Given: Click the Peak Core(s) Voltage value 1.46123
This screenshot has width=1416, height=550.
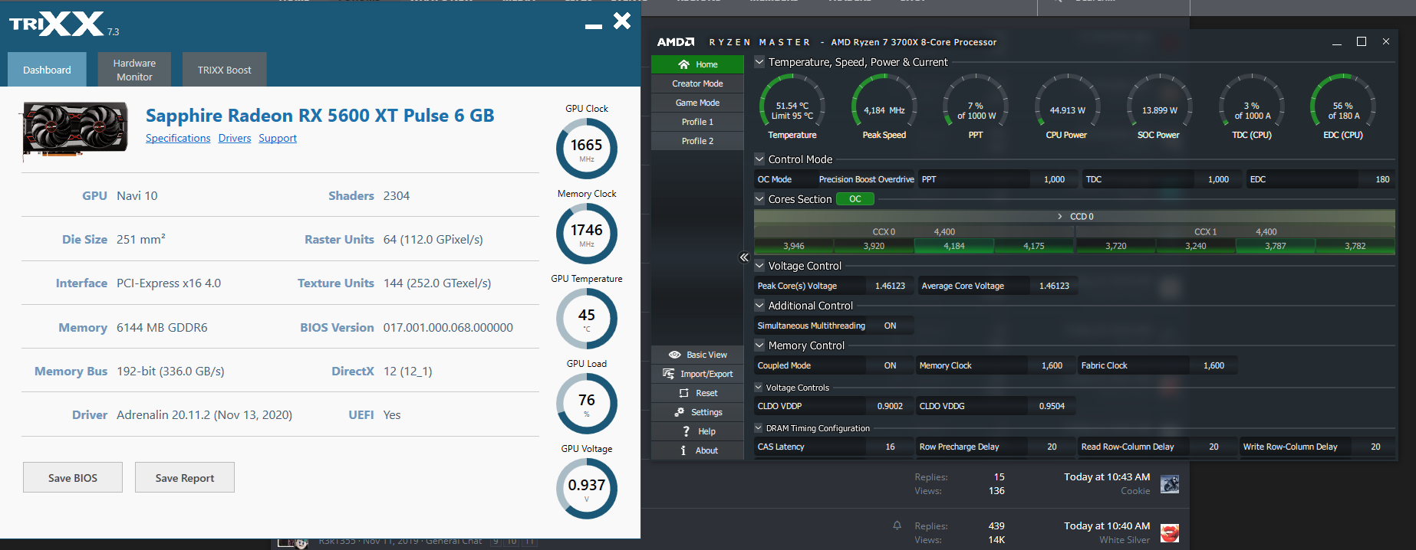Looking at the screenshot, I should click(x=890, y=286).
